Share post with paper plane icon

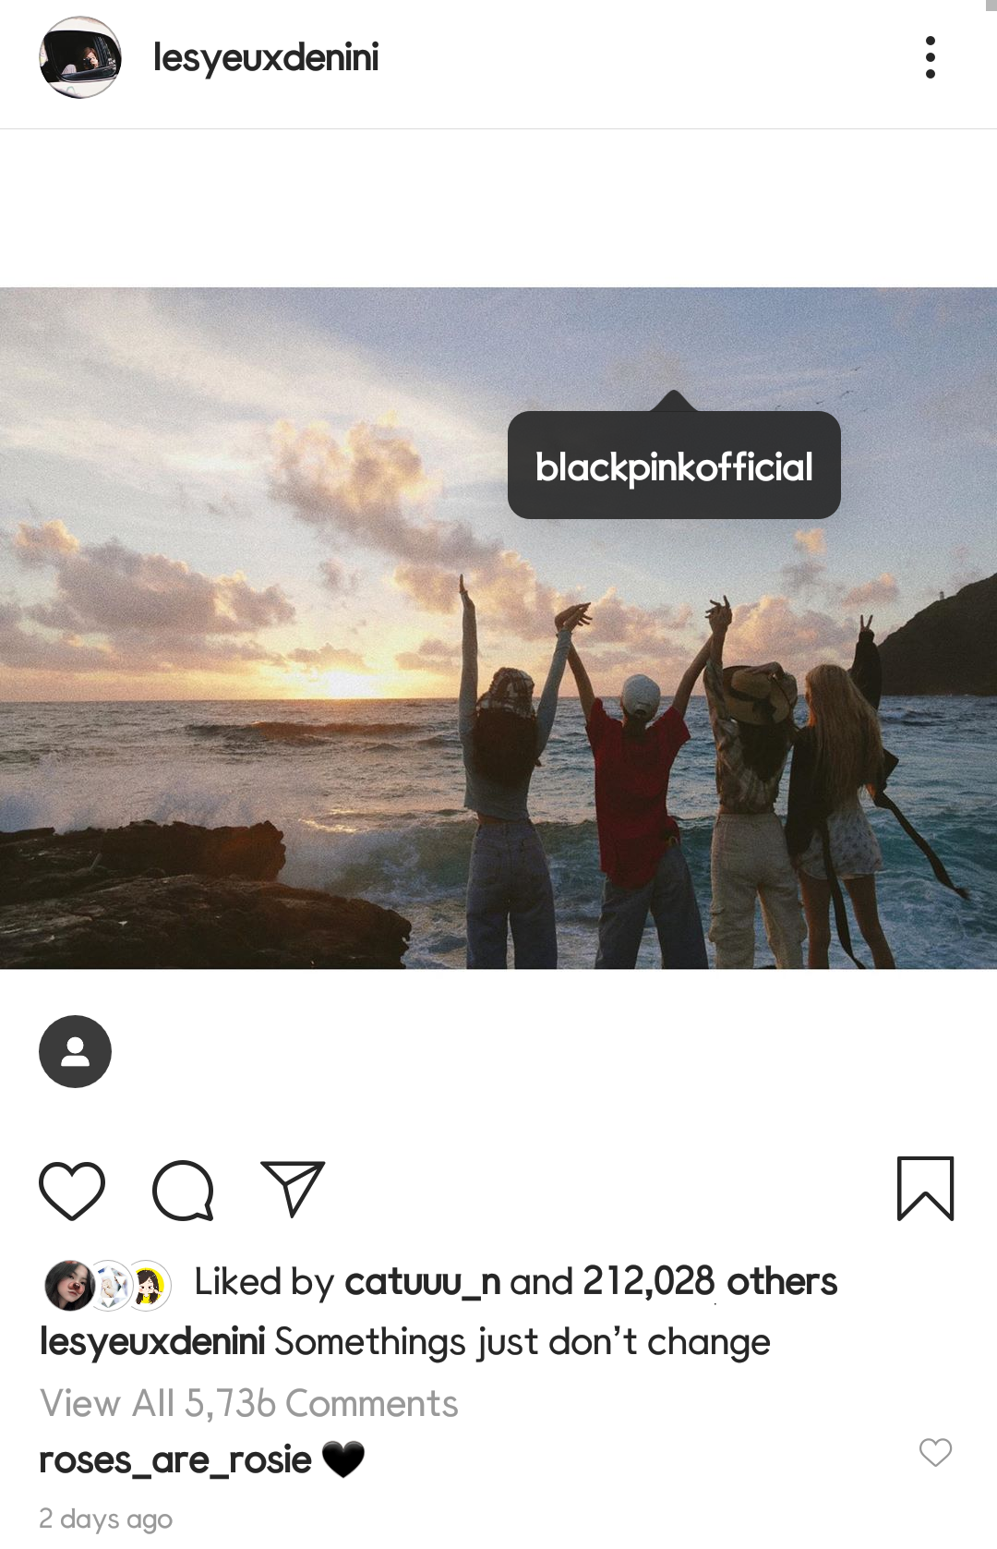point(294,1189)
